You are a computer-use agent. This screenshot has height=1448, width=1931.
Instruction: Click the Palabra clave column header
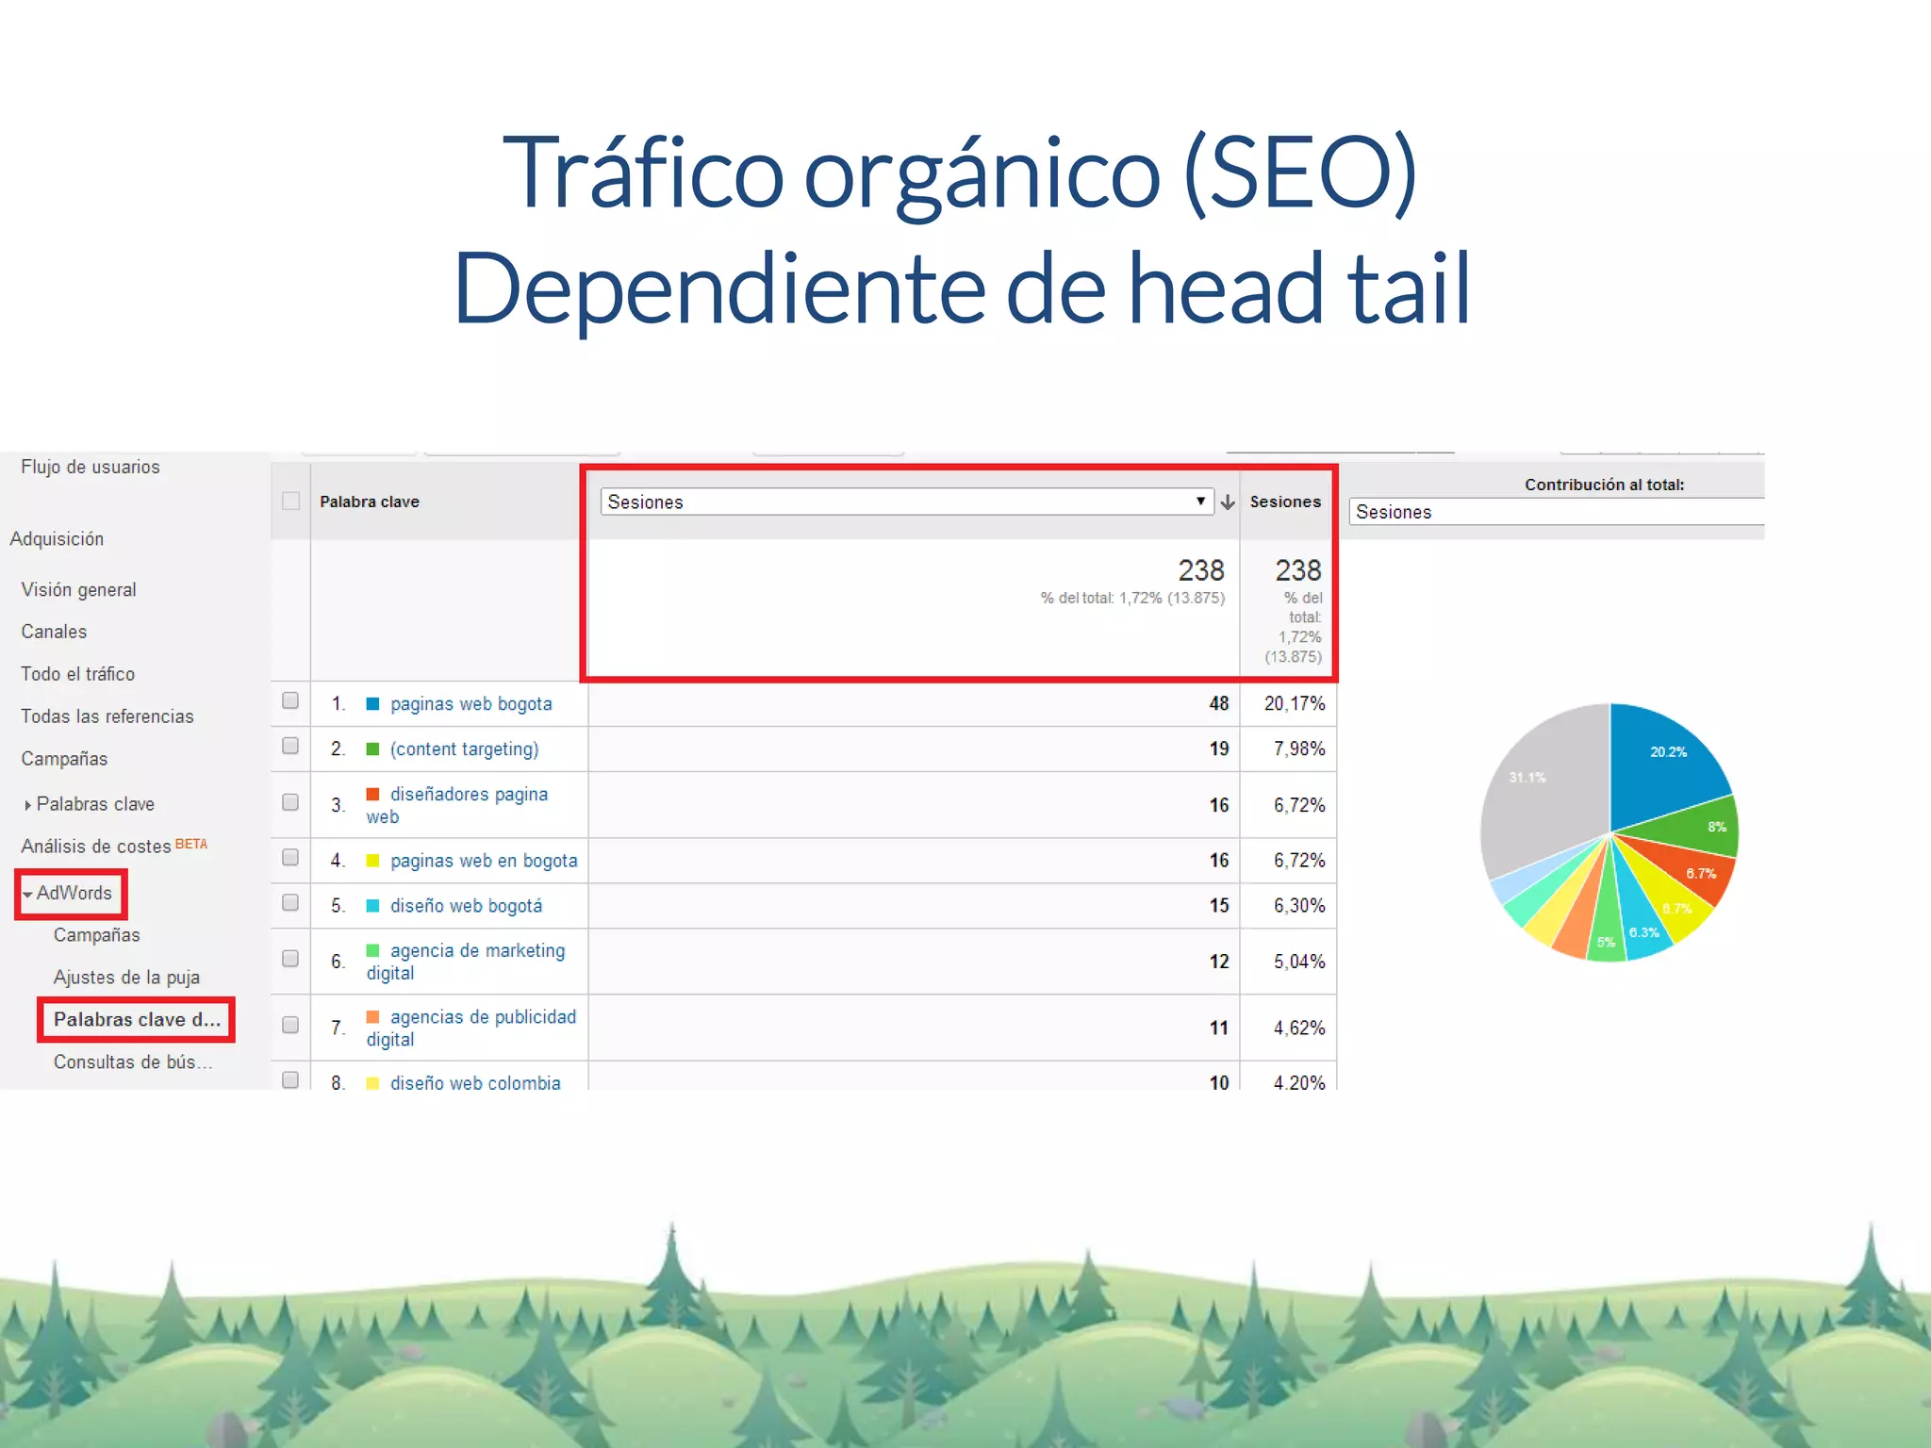(x=370, y=502)
